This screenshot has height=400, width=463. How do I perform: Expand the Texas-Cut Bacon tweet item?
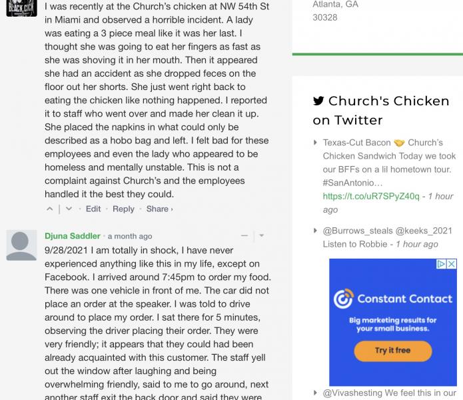tap(316, 143)
